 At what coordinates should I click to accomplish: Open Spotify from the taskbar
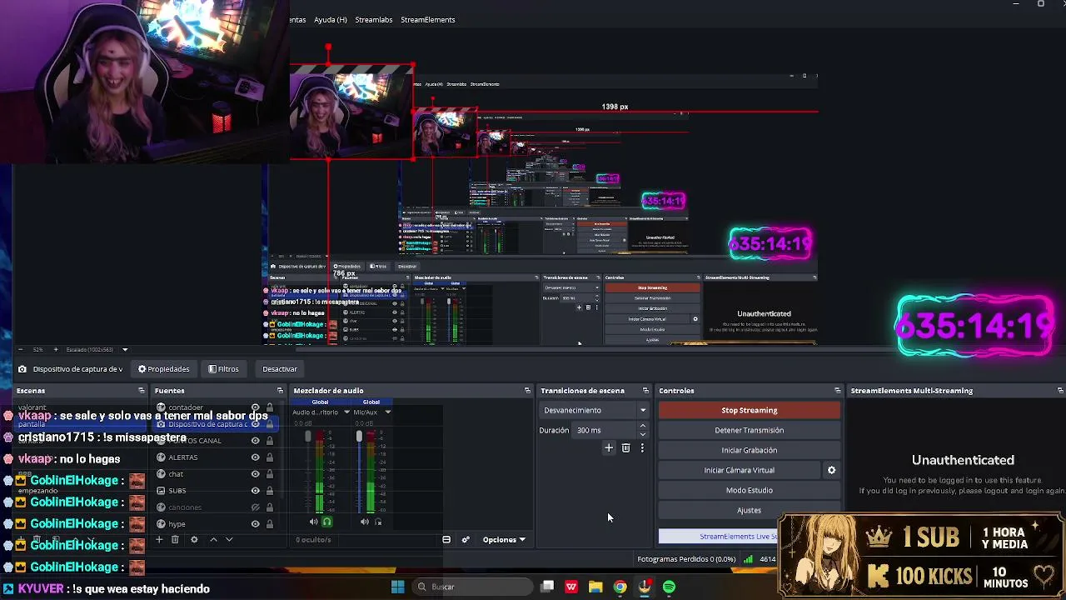(670, 587)
